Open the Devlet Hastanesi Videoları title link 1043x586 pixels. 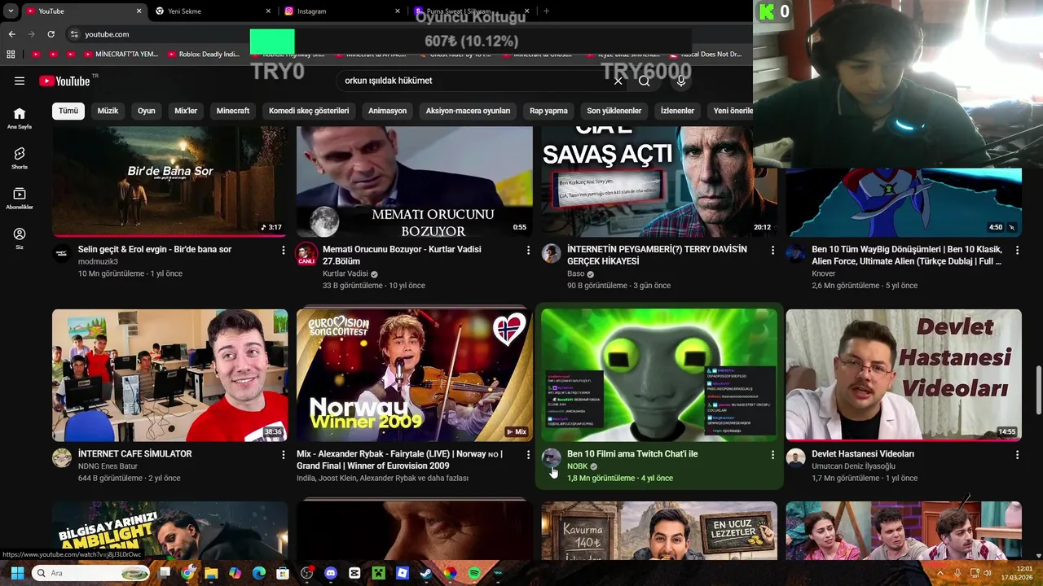[x=863, y=454]
